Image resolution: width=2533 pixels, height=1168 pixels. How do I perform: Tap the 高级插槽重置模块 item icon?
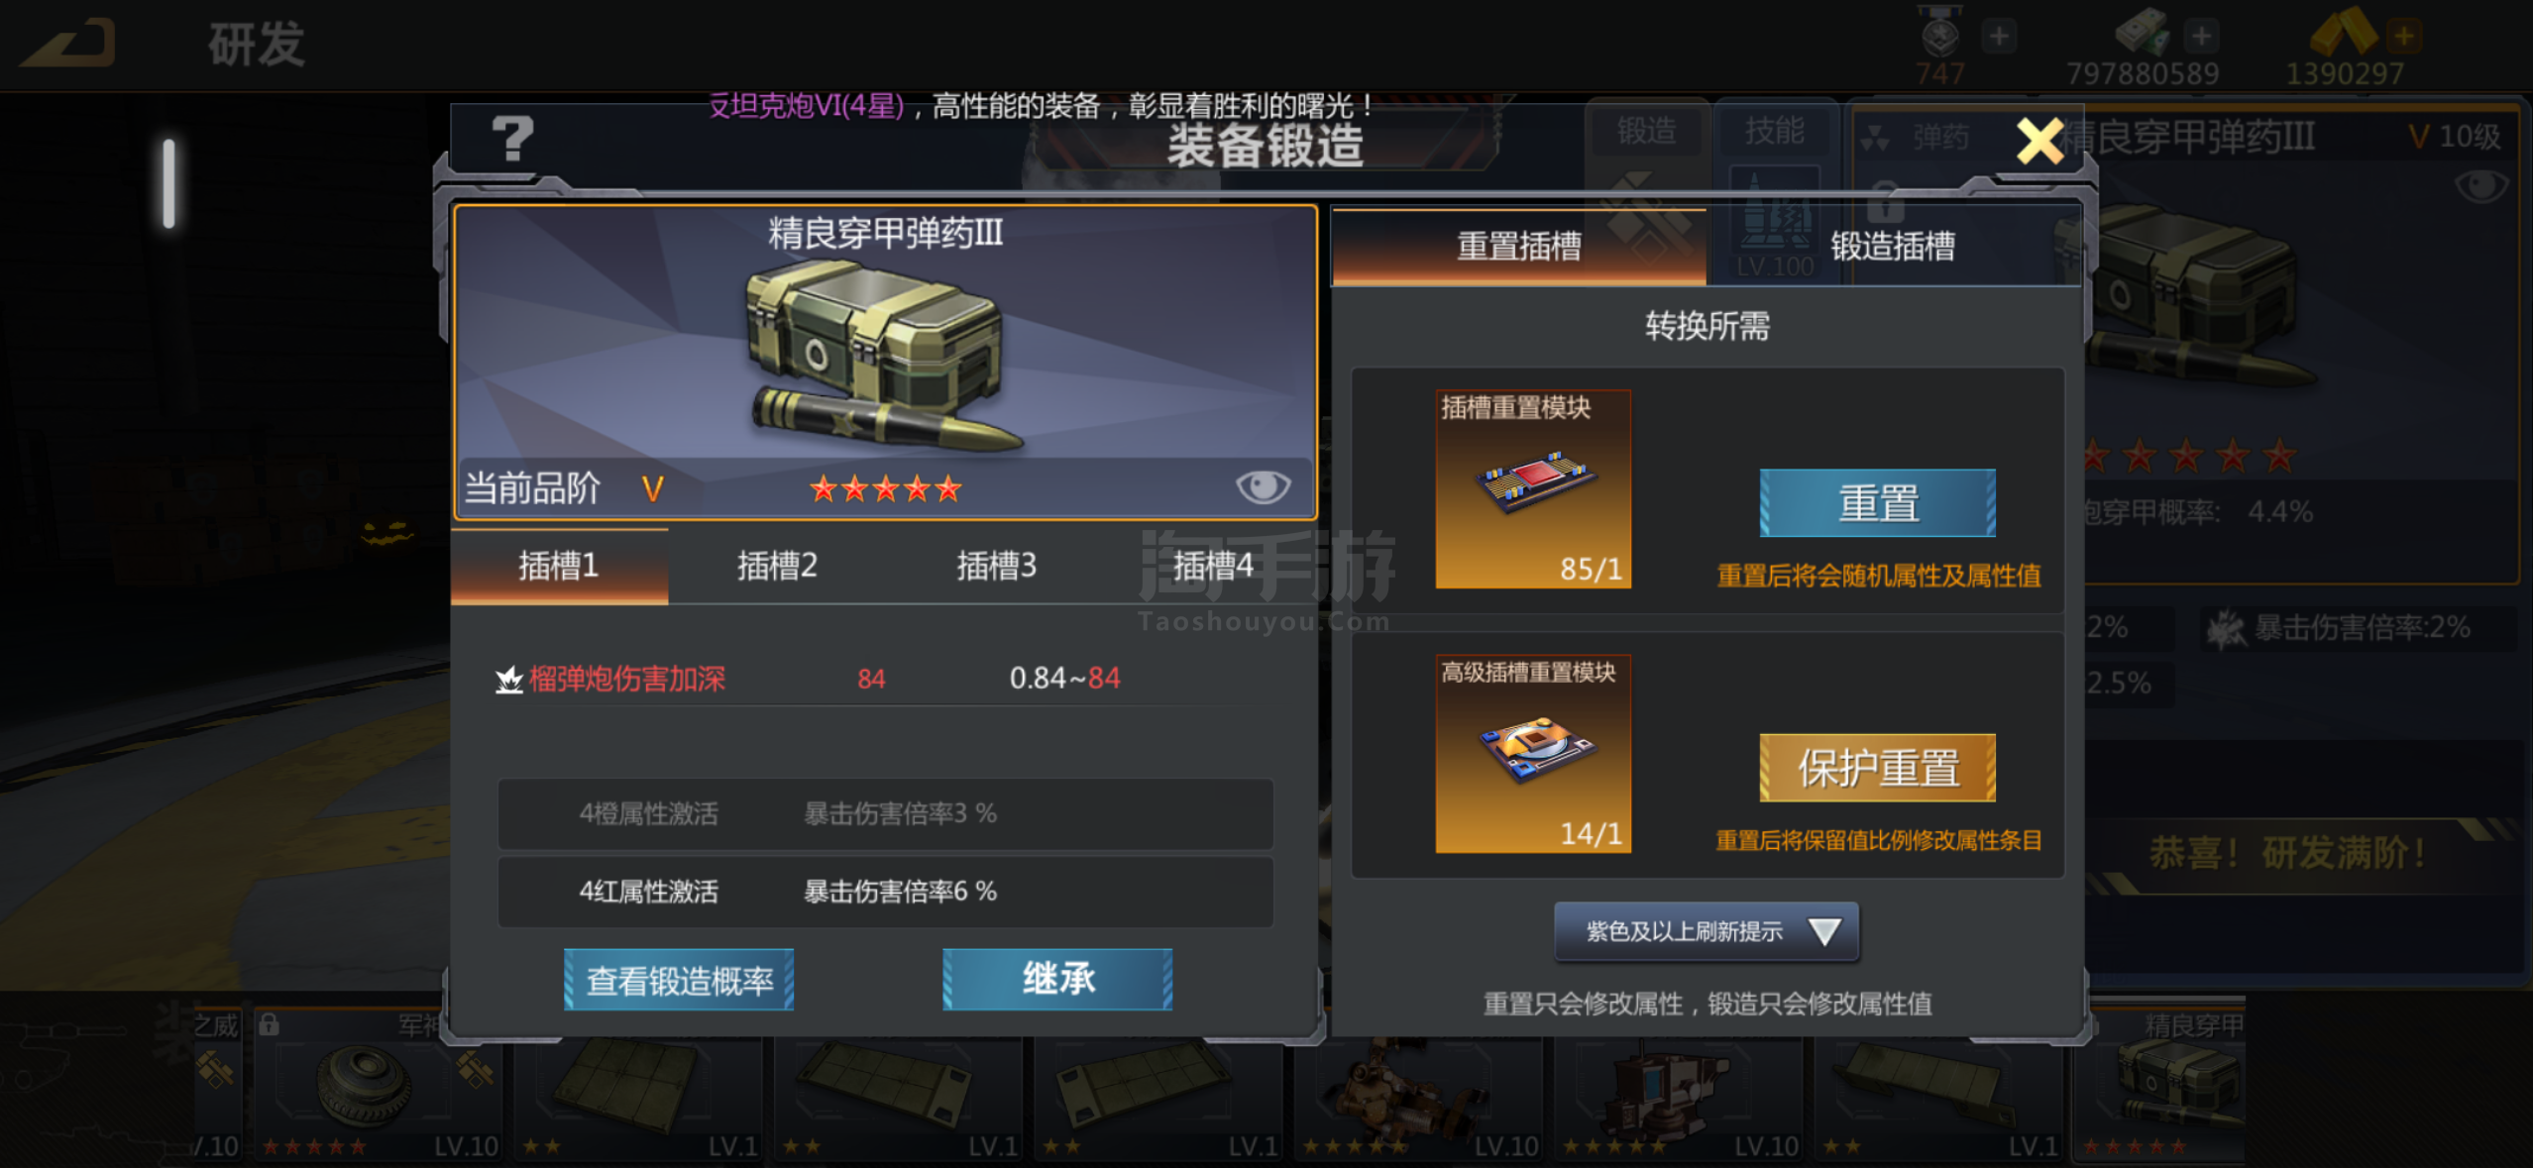tap(1533, 753)
